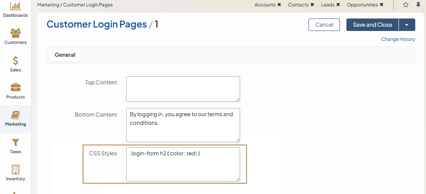Switch to the General tab

pyautogui.click(x=65, y=55)
